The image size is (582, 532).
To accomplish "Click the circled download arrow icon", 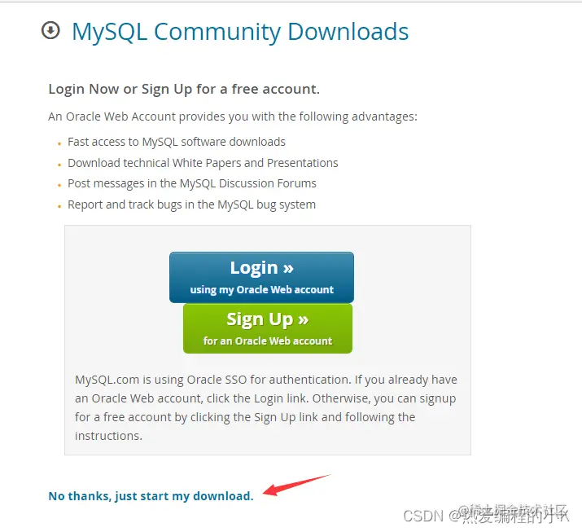I will click(50, 30).
